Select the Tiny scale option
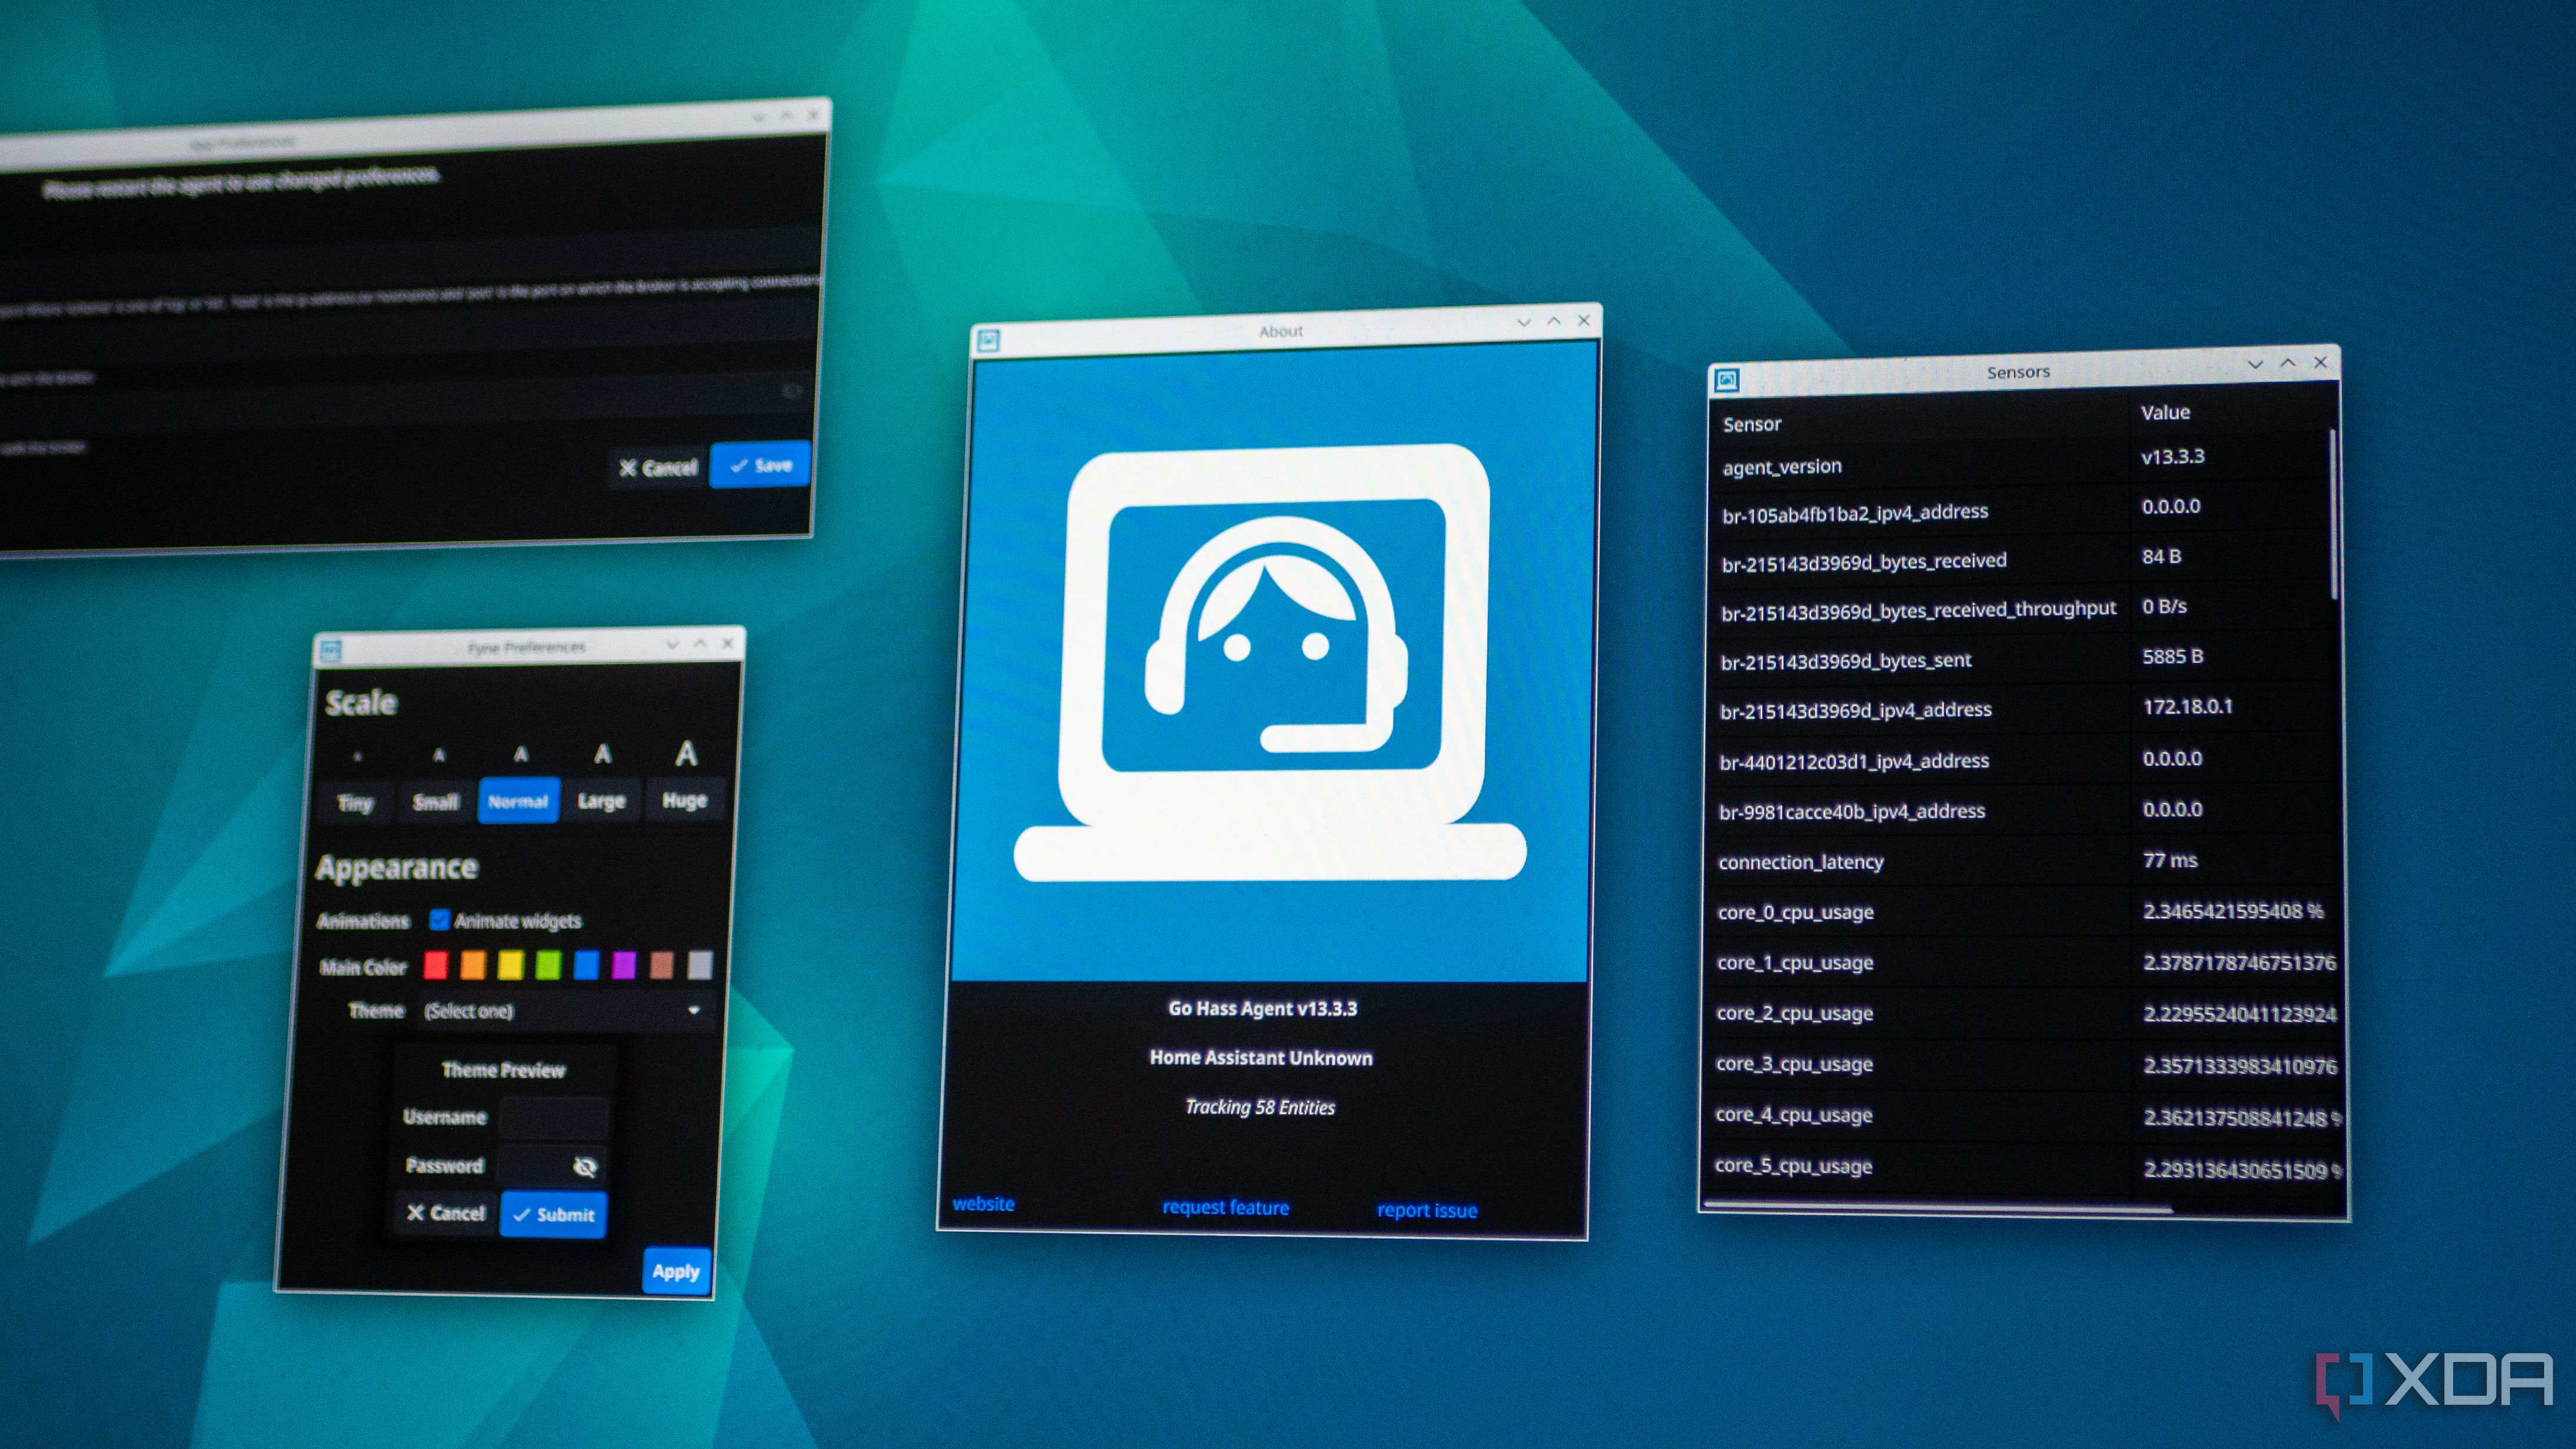The image size is (2576, 1449). [x=355, y=802]
